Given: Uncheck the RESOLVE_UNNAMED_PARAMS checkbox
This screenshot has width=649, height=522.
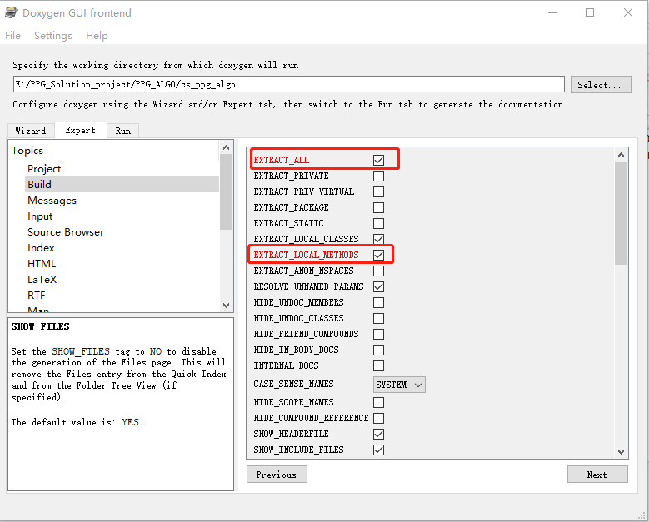Looking at the screenshot, I should 378,286.
